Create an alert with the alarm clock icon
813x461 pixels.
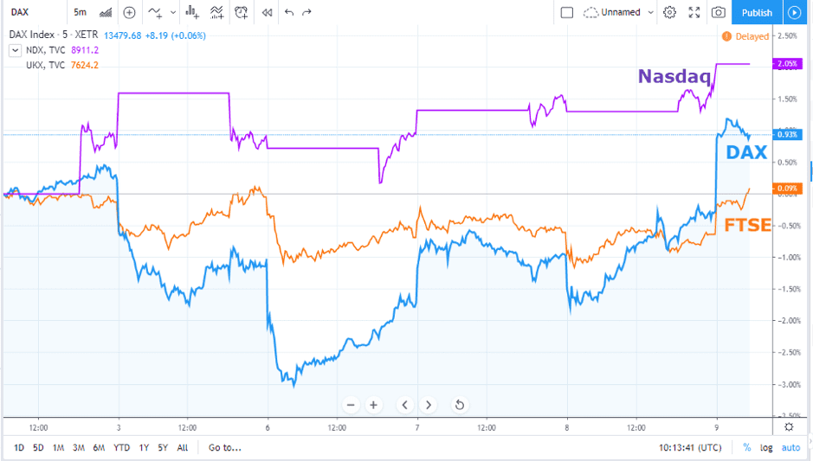(241, 12)
